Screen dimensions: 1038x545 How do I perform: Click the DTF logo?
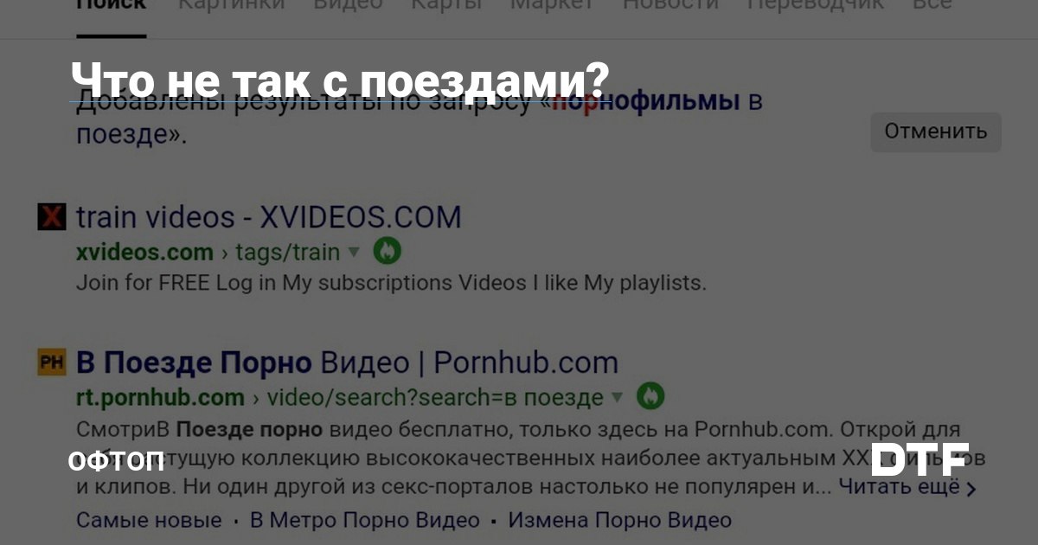pyautogui.click(x=919, y=460)
